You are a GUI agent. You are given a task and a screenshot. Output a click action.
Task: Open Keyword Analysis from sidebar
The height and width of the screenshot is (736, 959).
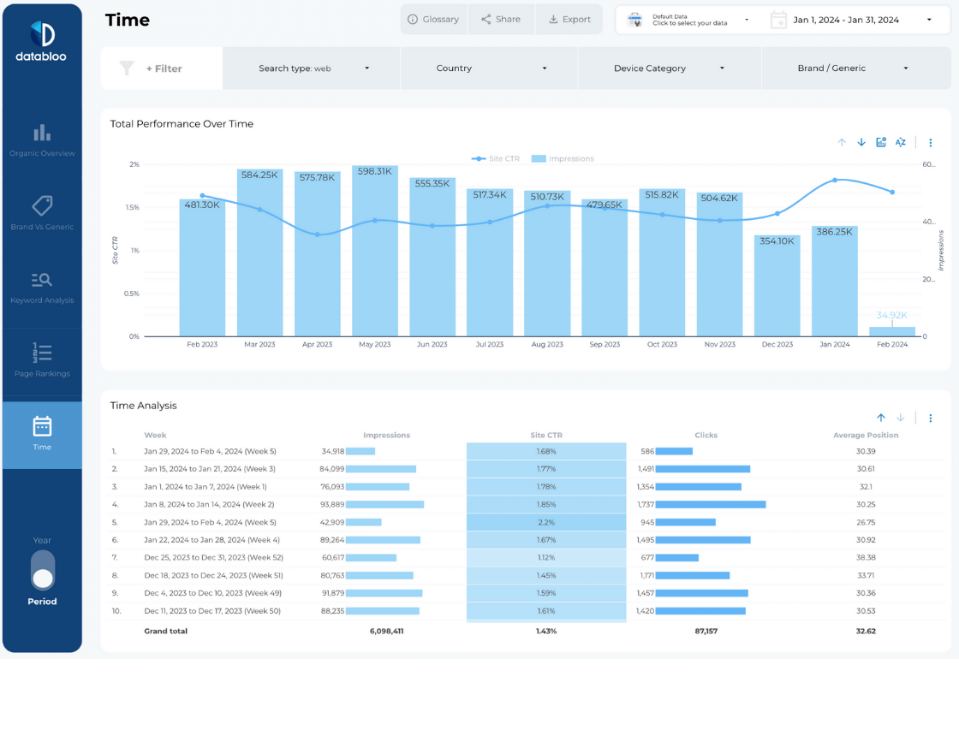click(x=42, y=288)
